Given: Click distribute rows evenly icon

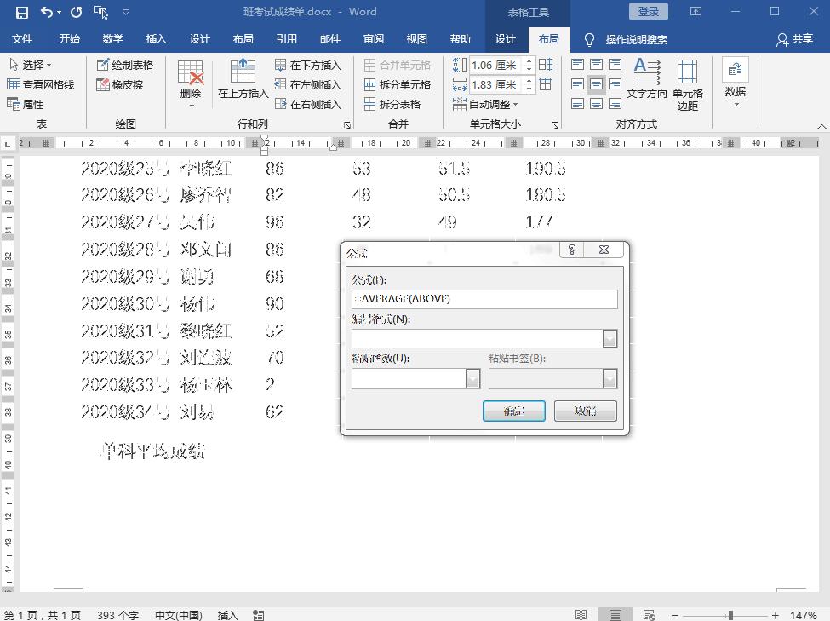Looking at the screenshot, I should [x=545, y=65].
